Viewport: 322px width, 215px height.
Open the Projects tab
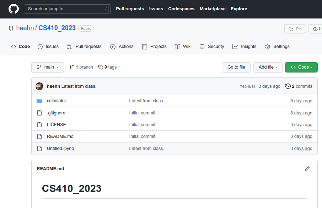click(154, 47)
